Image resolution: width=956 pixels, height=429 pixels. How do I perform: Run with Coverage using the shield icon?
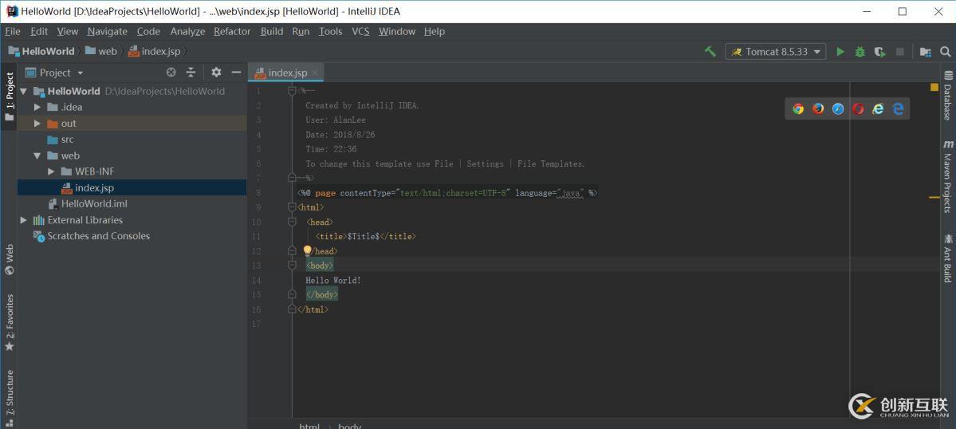(x=879, y=52)
